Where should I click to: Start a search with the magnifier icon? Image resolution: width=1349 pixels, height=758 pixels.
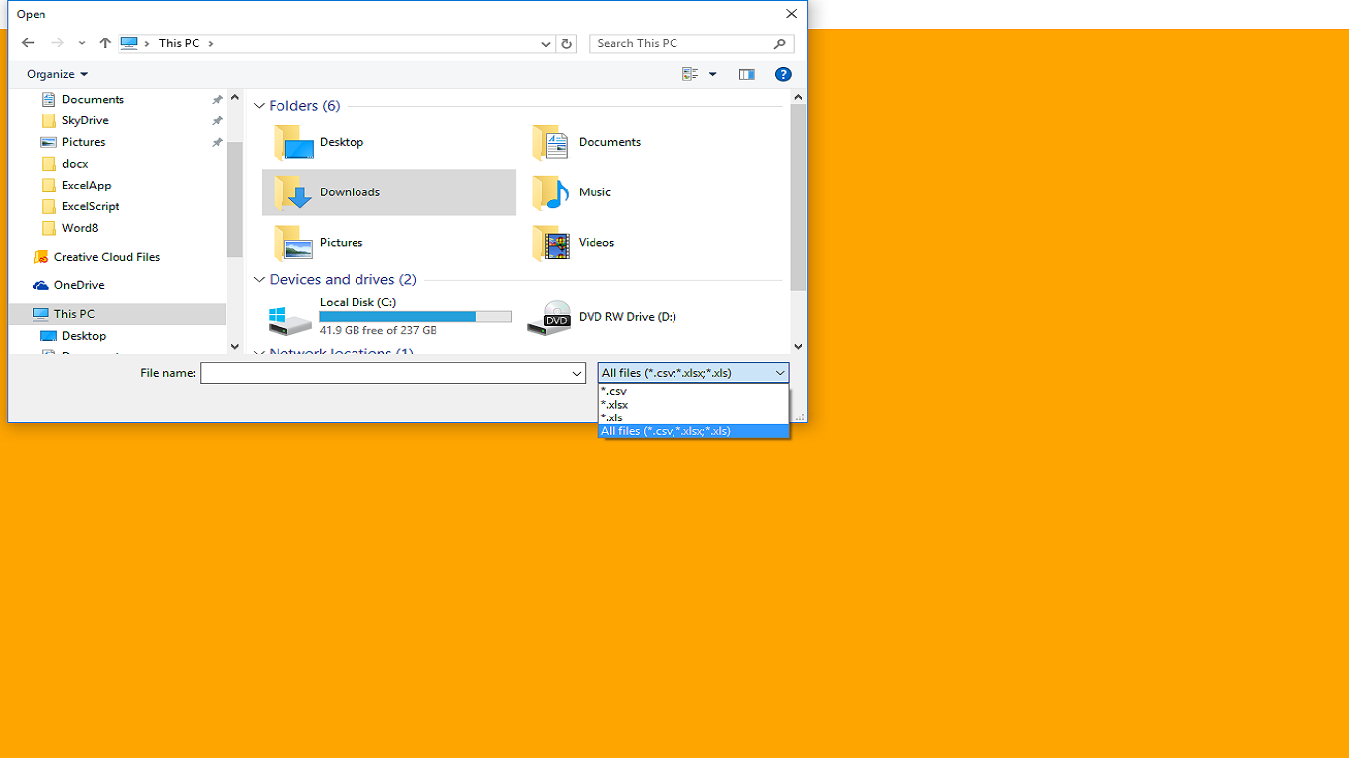click(x=779, y=43)
